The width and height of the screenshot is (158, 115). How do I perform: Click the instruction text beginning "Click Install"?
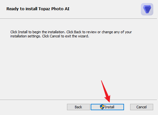coord(71,34)
